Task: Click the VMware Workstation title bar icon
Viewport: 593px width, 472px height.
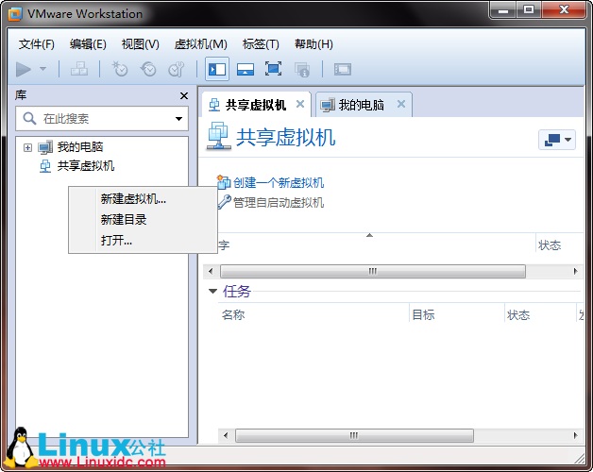Action: click(x=15, y=14)
